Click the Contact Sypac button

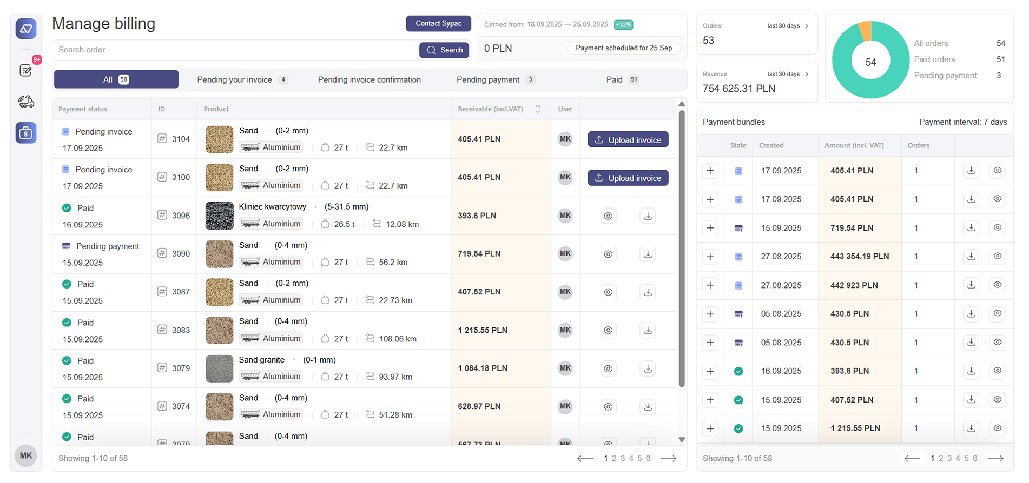click(438, 23)
